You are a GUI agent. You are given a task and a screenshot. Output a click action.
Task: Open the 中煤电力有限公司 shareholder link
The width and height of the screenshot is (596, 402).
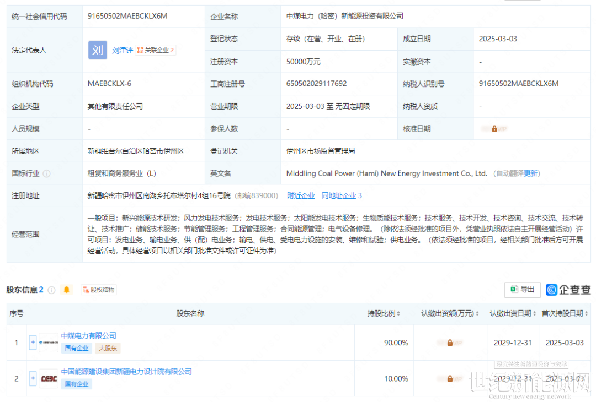(88, 335)
